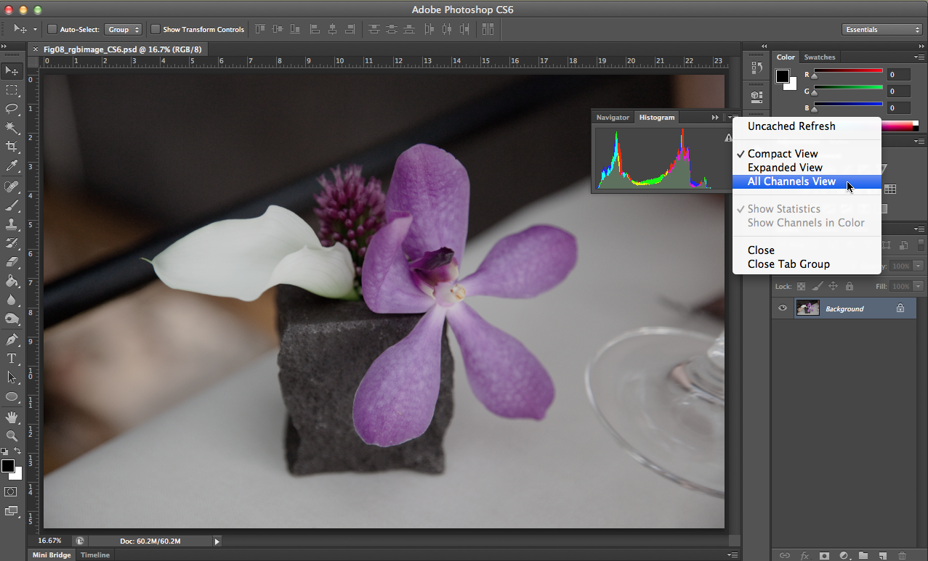
Task: Select the Zoom tool
Action: (12, 436)
